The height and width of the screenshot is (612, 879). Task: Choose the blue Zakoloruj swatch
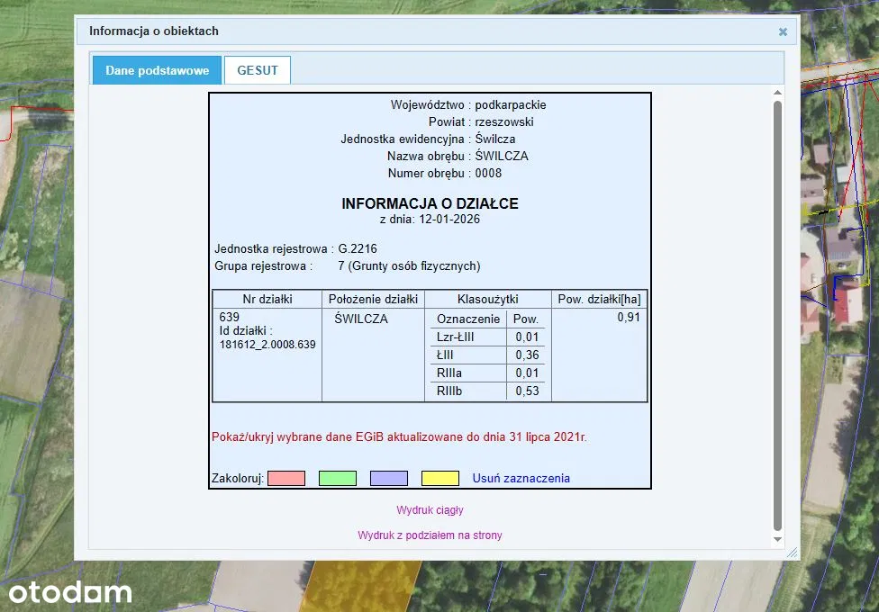pos(389,478)
